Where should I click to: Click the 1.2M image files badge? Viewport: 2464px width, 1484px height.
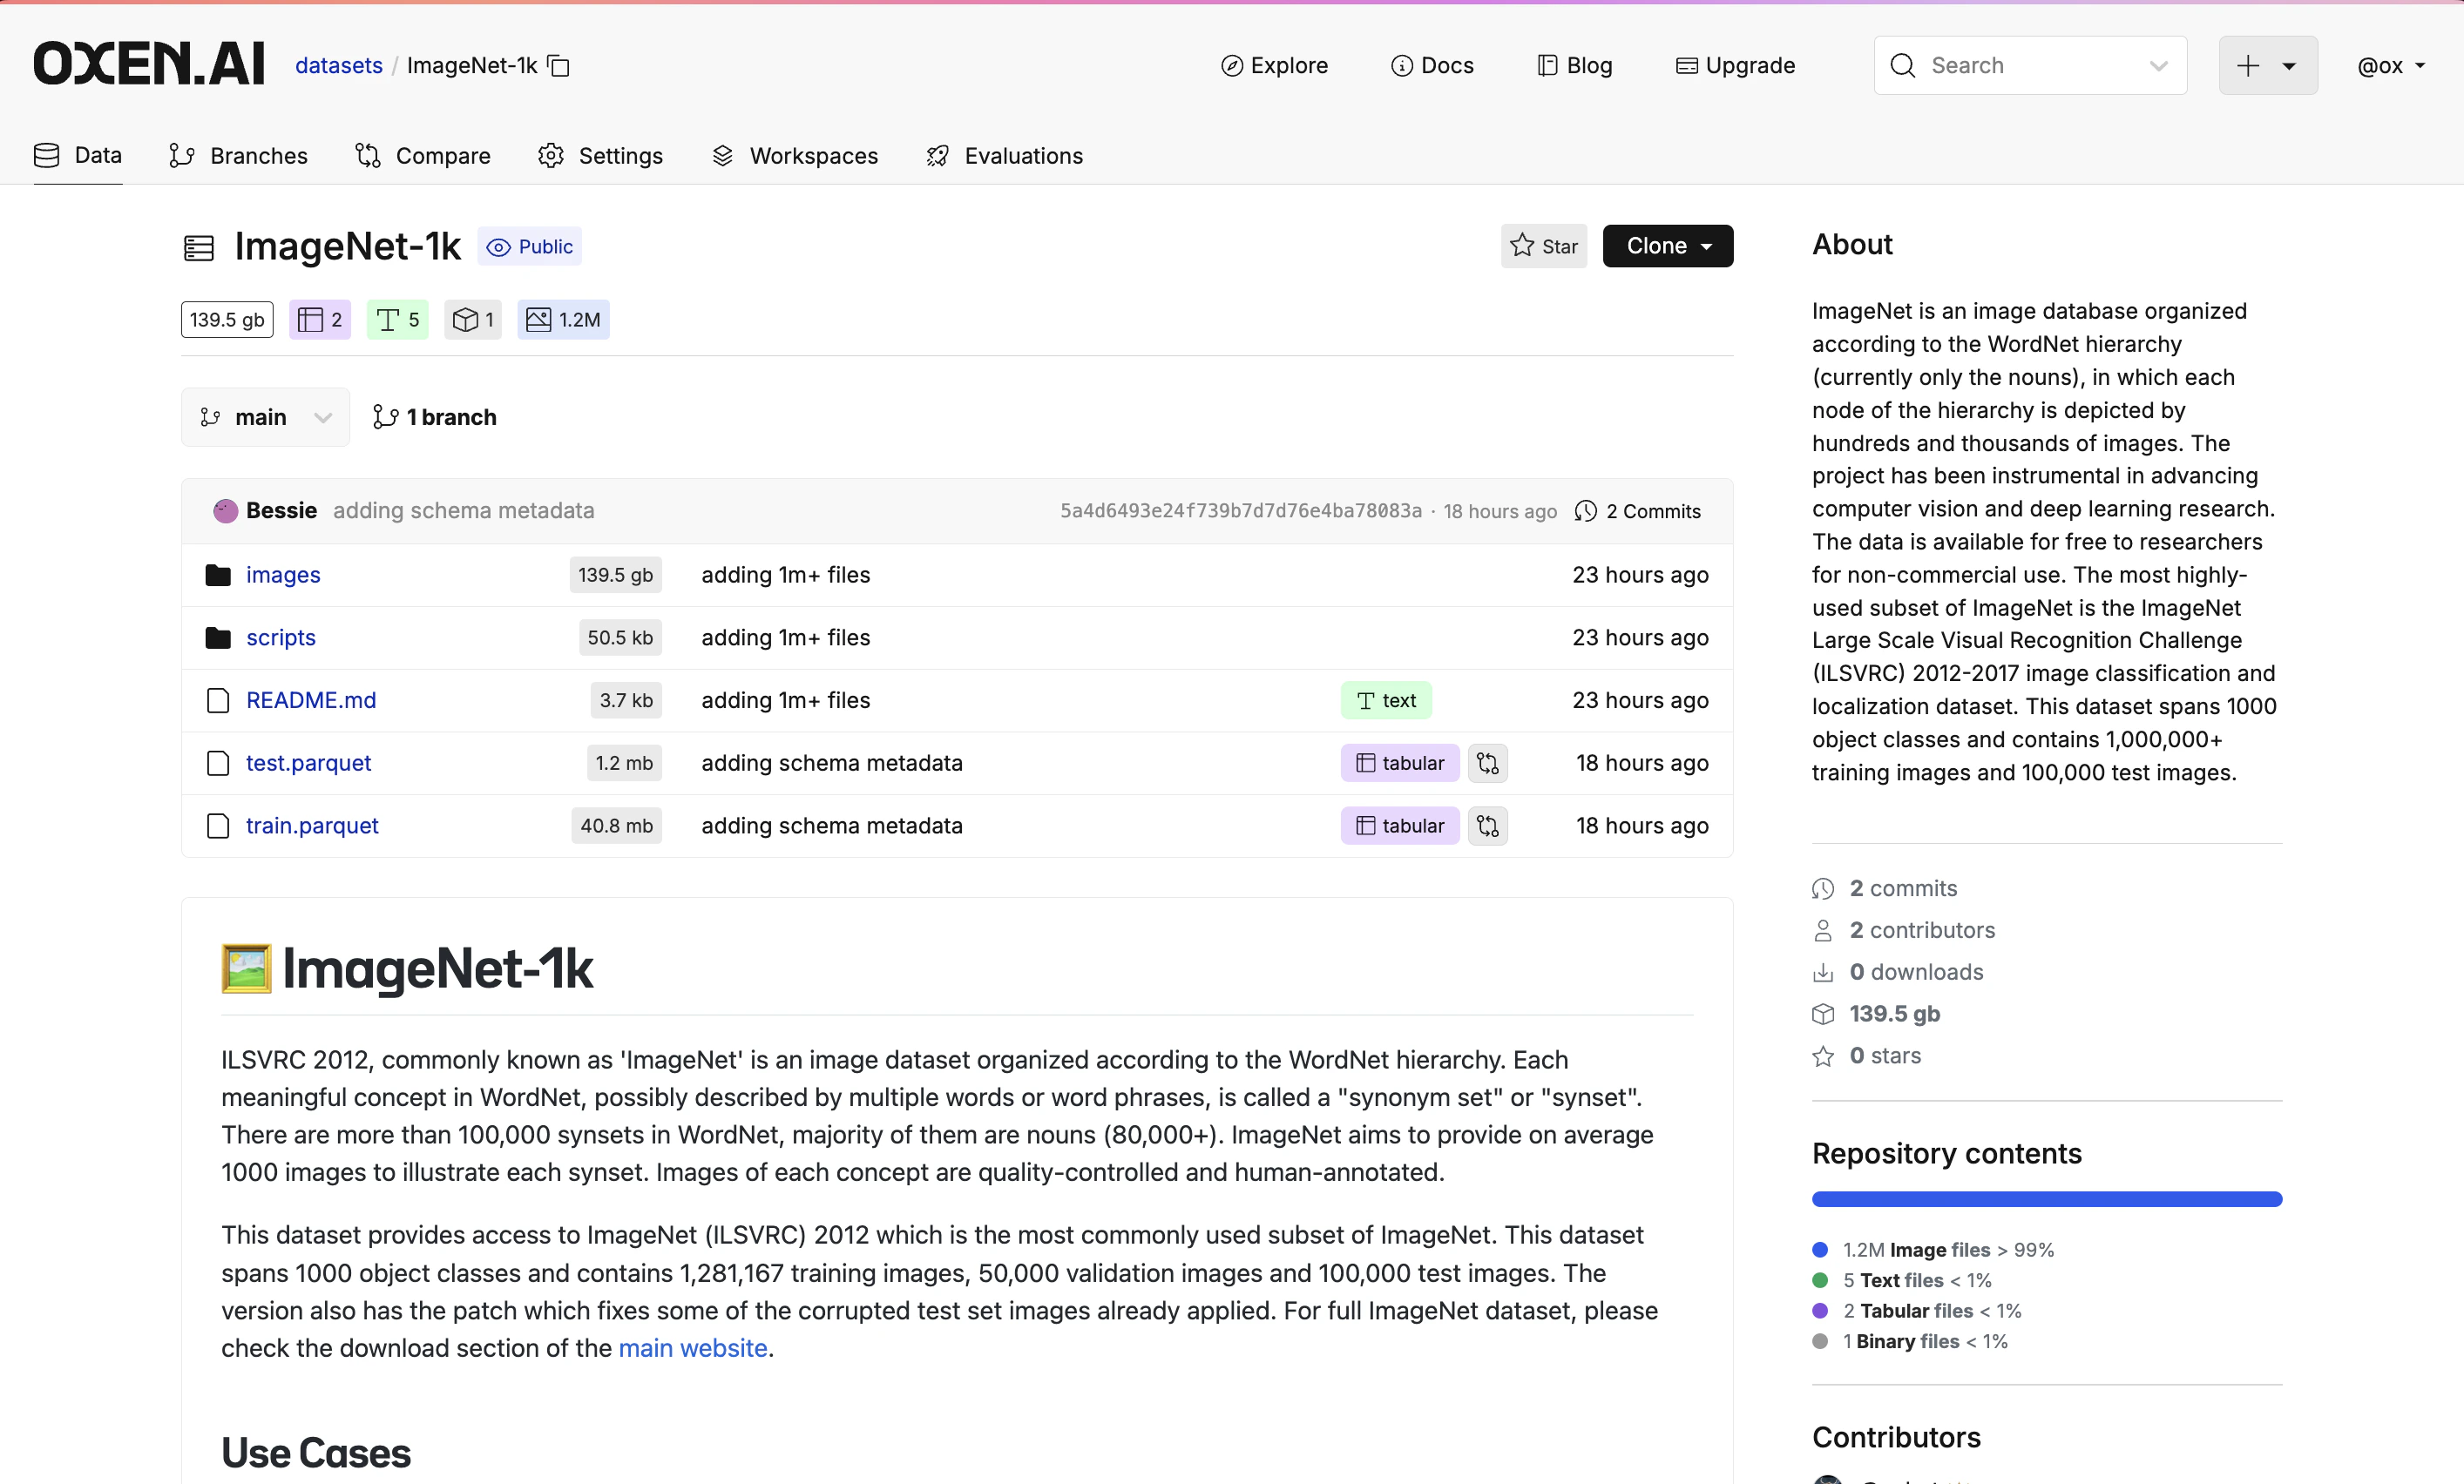[563, 320]
